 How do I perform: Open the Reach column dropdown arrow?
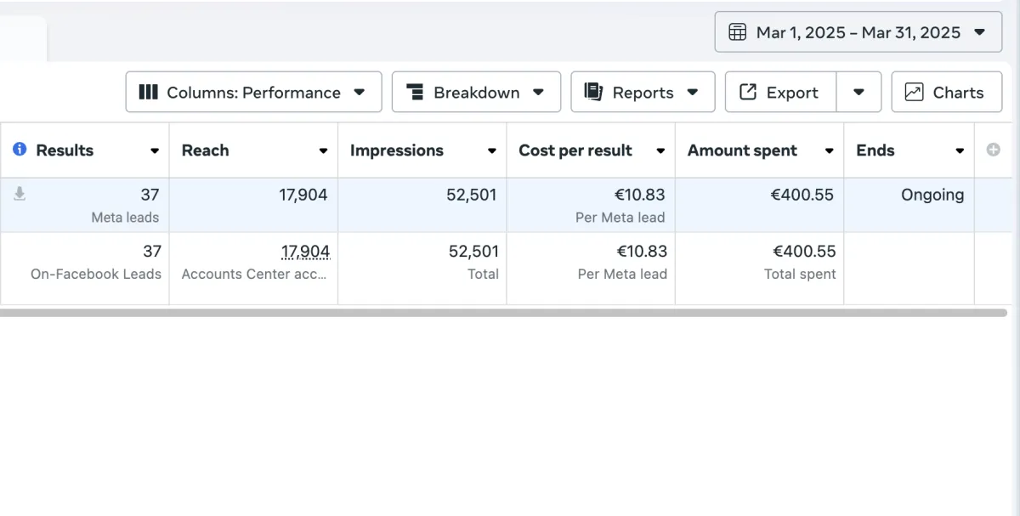323,151
